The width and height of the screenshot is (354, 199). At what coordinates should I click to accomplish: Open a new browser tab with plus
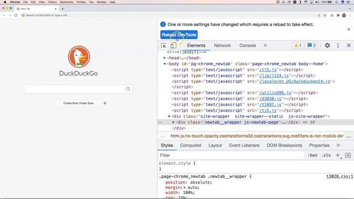pos(63,9)
